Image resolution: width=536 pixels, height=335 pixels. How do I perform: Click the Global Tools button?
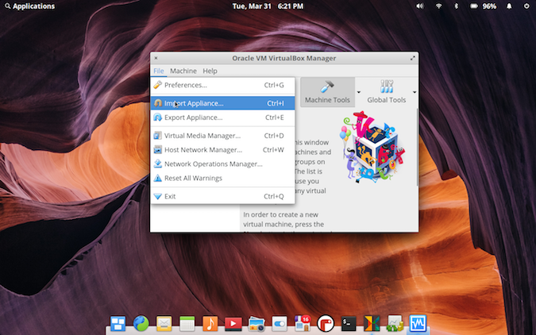(387, 91)
